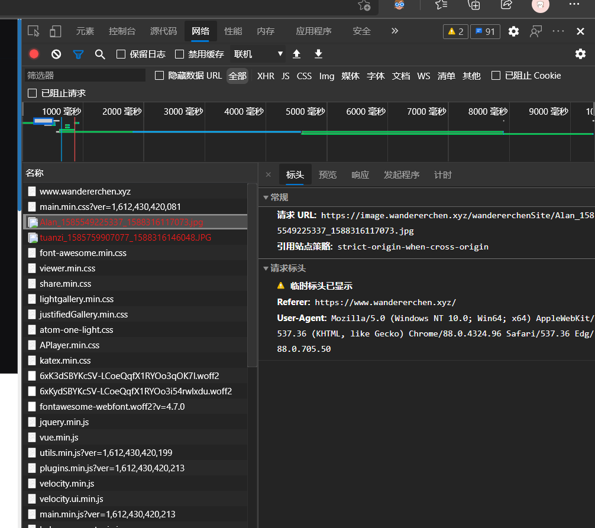Select request jquery.min.js

tap(135, 422)
